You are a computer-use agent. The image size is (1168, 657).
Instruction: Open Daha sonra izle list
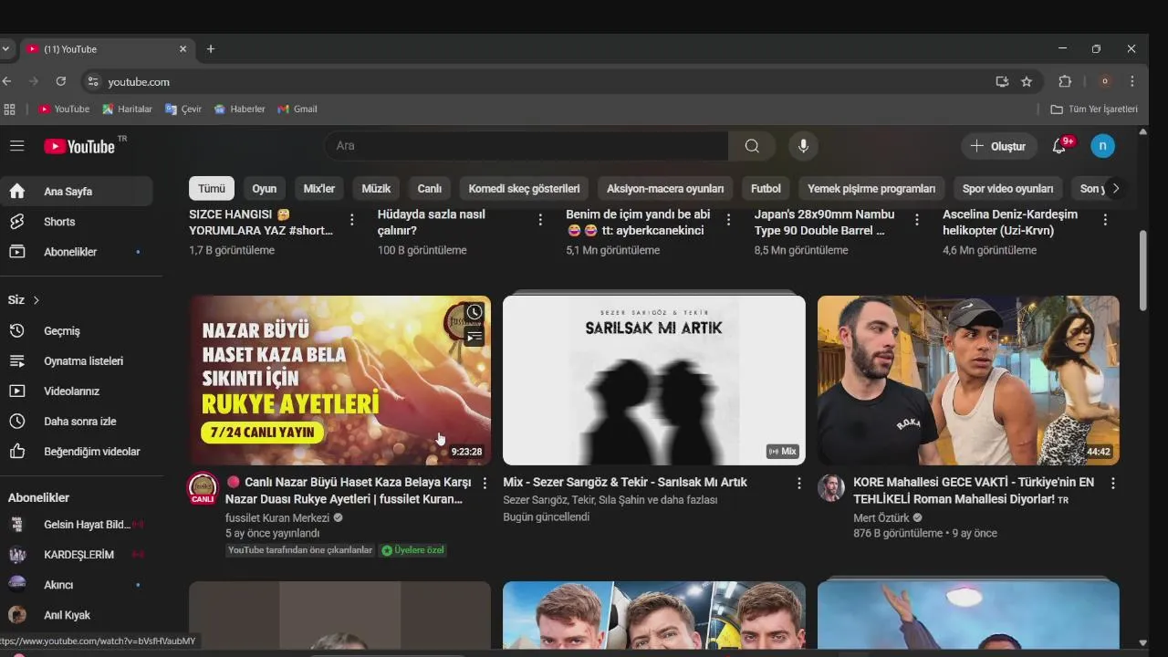click(77, 422)
